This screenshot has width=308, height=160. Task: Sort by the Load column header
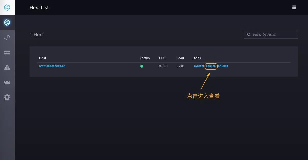(x=180, y=58)
